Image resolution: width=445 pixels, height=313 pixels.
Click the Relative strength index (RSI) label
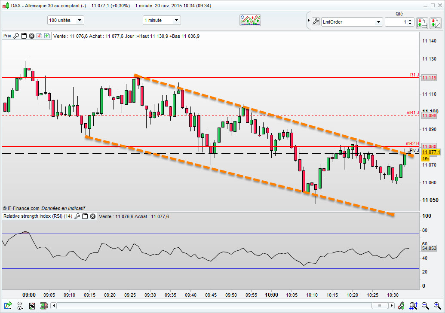(x=37, y=216)
